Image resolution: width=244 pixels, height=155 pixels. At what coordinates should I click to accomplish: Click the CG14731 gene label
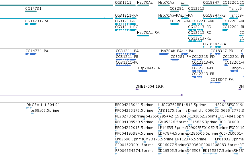click(34, 8)
